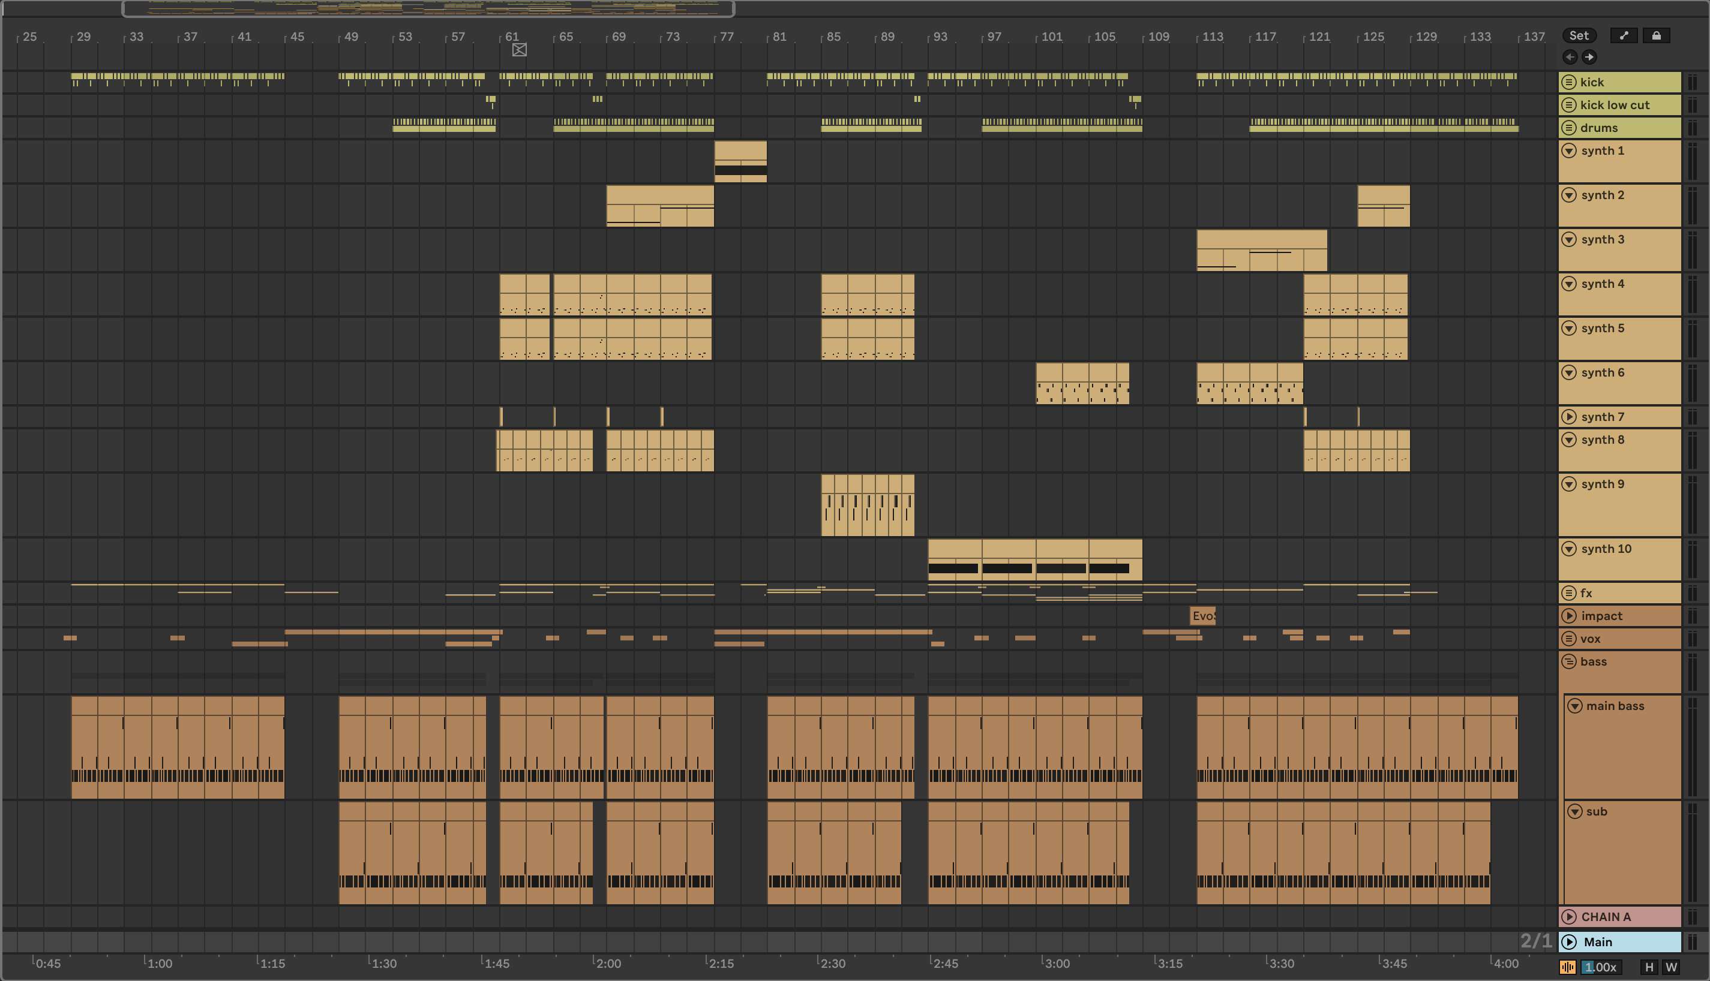
Task: Collapse the main bass track
Action: point(1574,706)
